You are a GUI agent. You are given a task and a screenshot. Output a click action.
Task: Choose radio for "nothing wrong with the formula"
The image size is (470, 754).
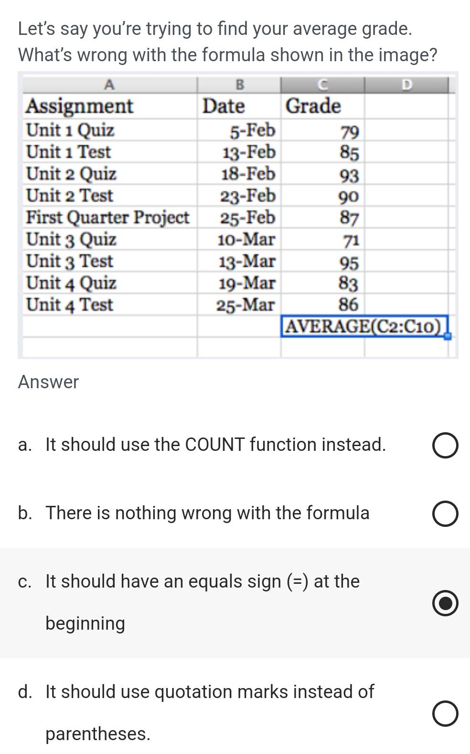(445, 514)
